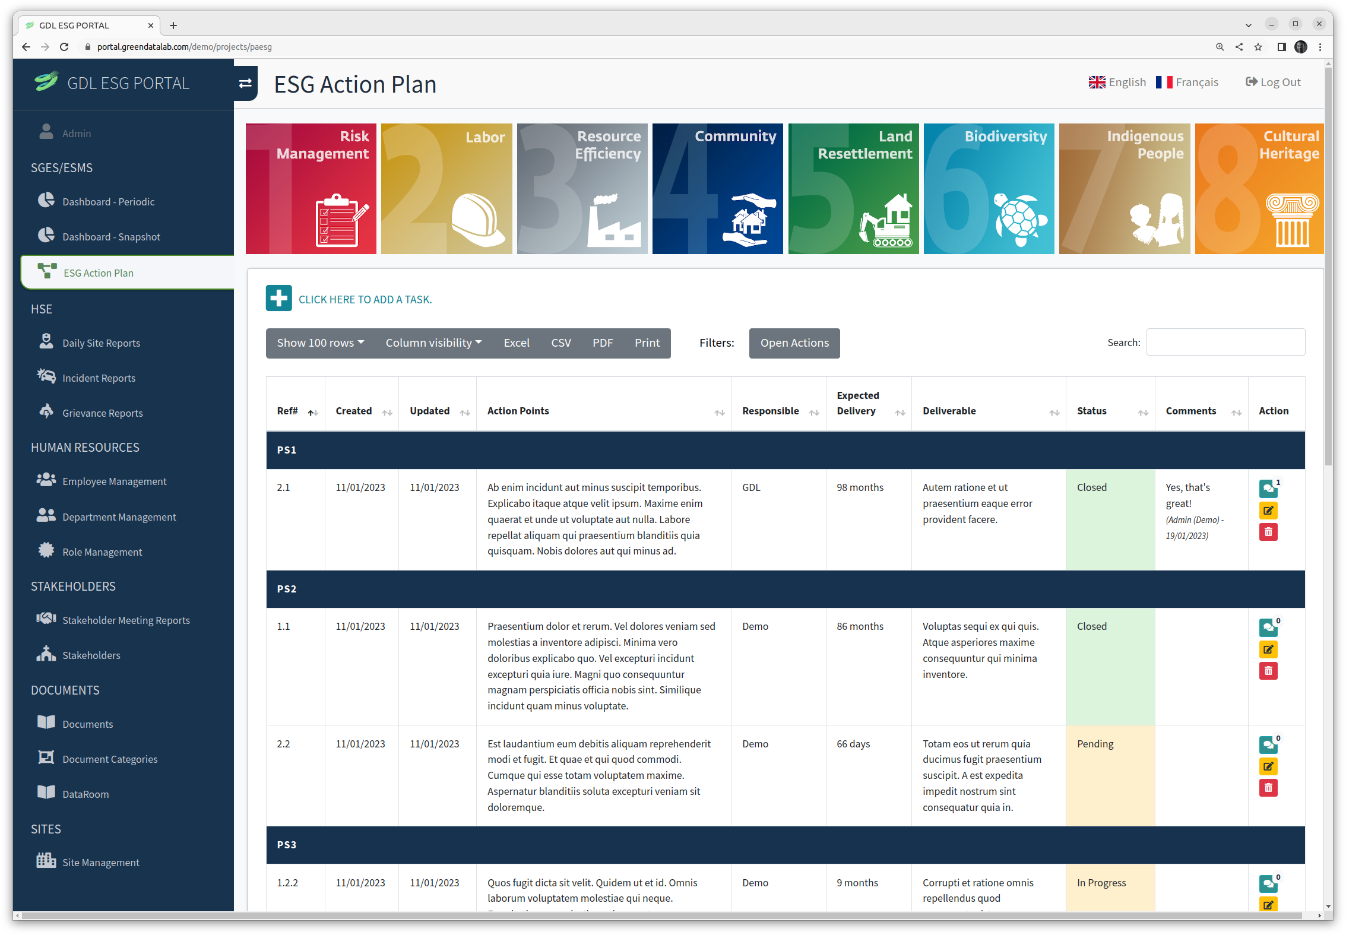Viewport: 1346px width, 935px height.
Task: Export table using the Excel button
Action: [516, 343]
